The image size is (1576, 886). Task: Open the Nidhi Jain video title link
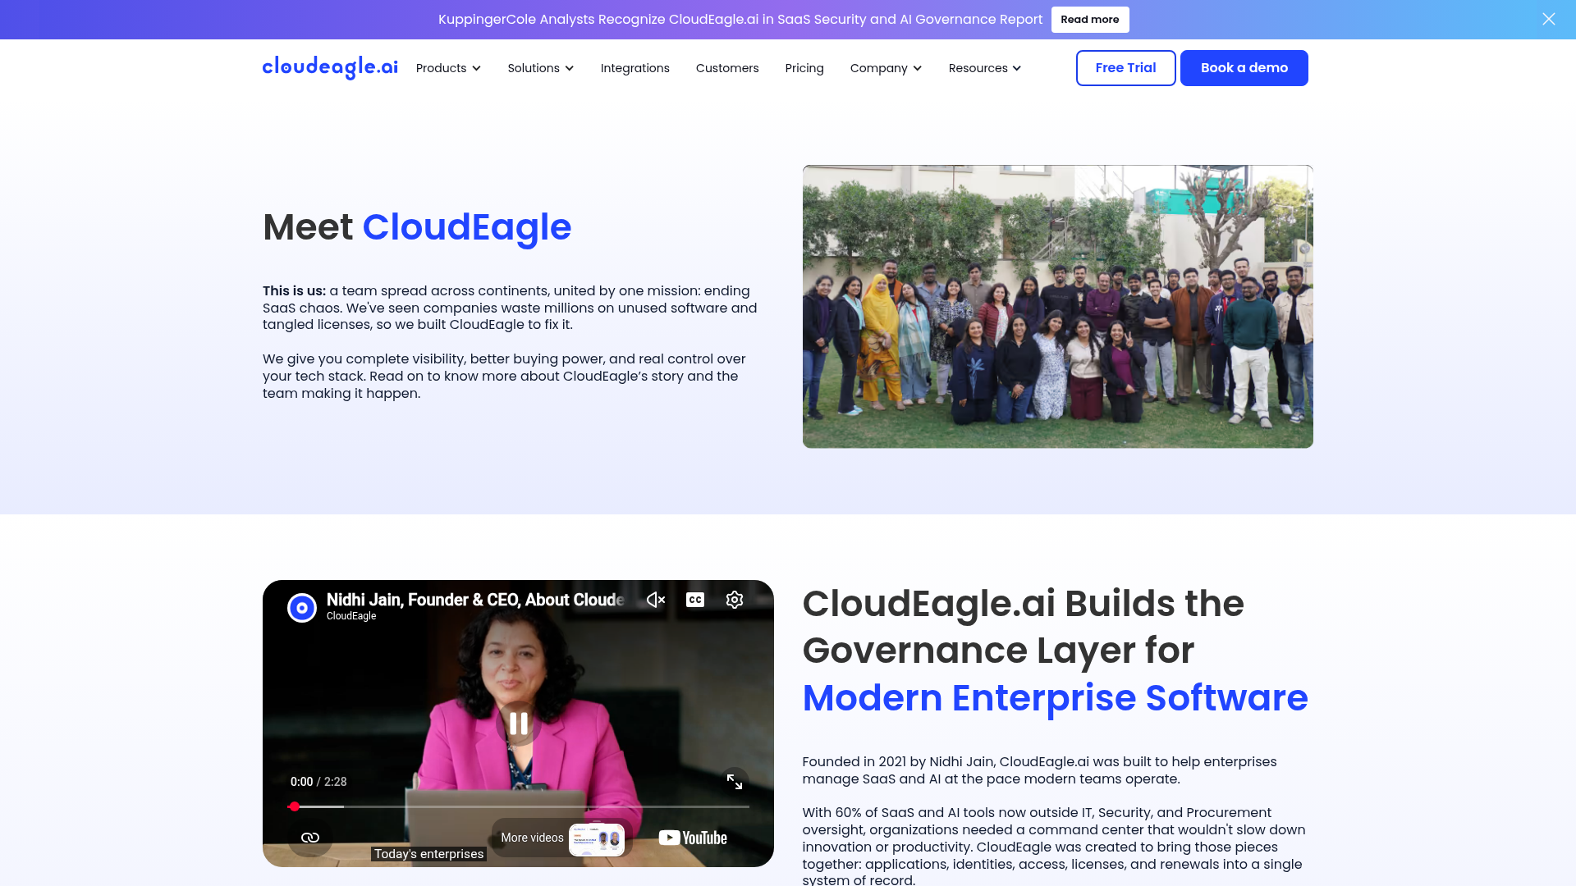[475, 600]
